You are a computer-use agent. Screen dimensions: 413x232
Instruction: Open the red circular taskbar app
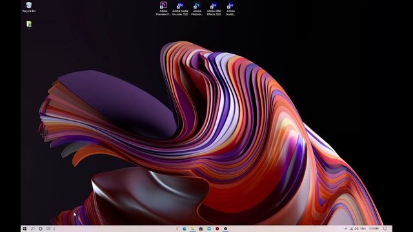tap(217, 229)
